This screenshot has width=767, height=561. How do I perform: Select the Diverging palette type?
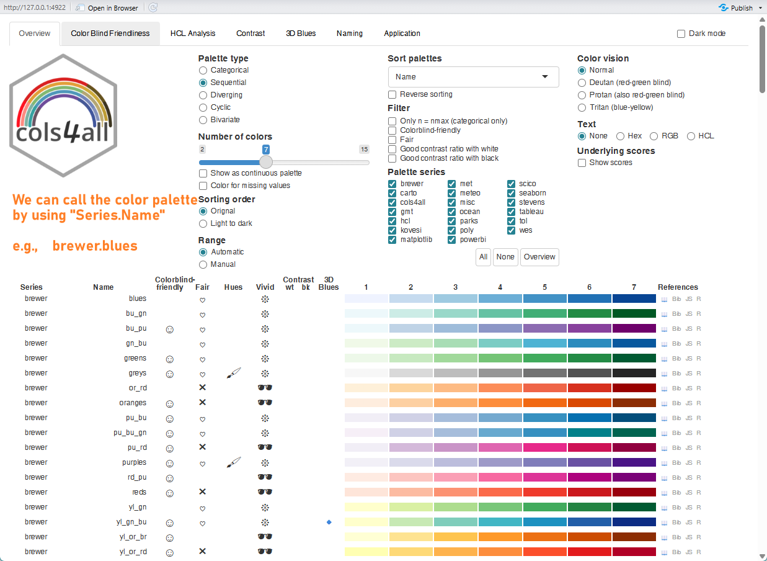tap(203, 95)
